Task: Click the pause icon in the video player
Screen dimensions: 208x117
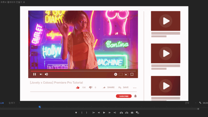Action: click(35, 74)
